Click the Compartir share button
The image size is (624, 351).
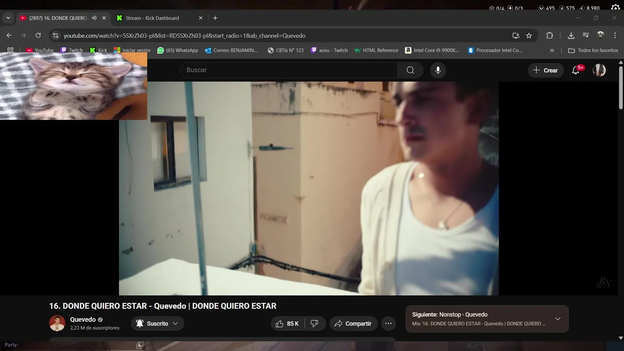(x=352, y=324)
